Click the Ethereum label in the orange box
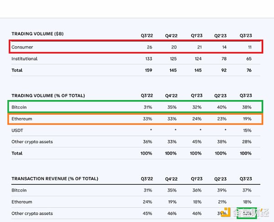 coord(23,119)
